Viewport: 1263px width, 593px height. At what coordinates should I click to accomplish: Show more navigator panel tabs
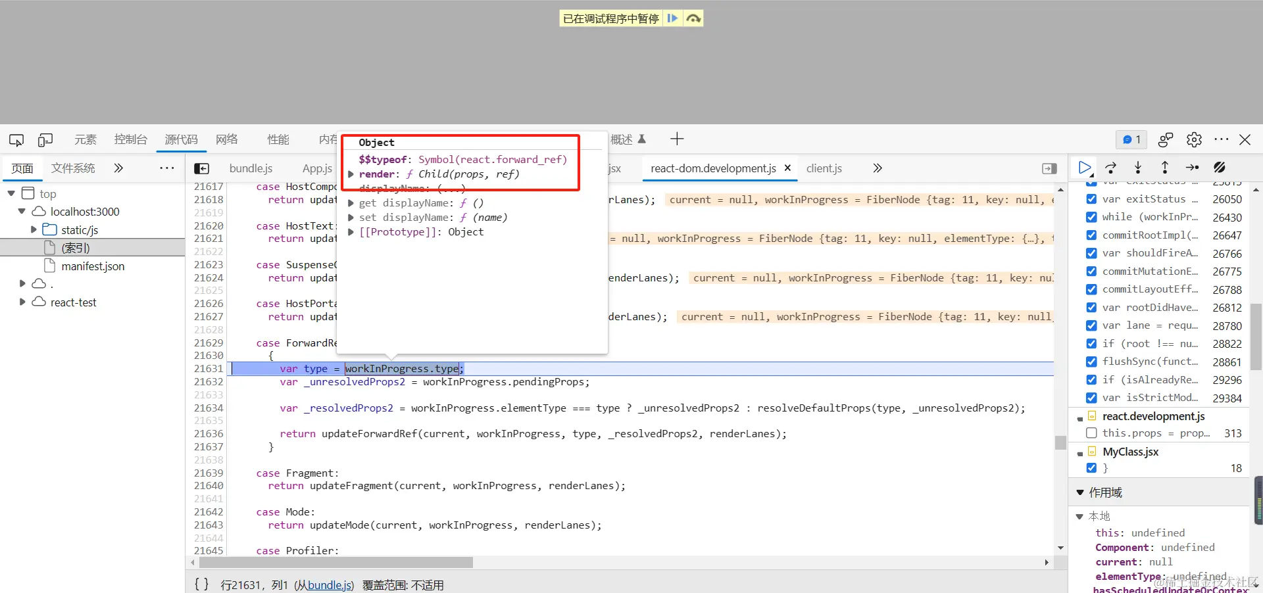pyautogui.click(x=118, y=168)
